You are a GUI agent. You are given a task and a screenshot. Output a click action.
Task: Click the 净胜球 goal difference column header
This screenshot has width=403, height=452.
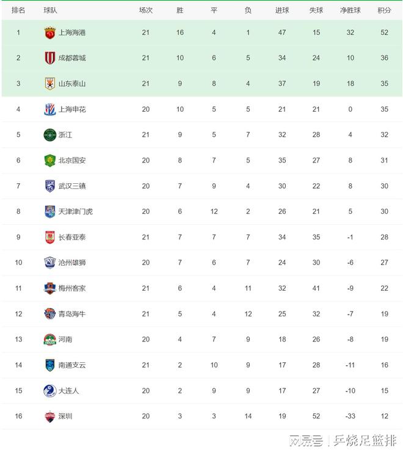[350, 10]
